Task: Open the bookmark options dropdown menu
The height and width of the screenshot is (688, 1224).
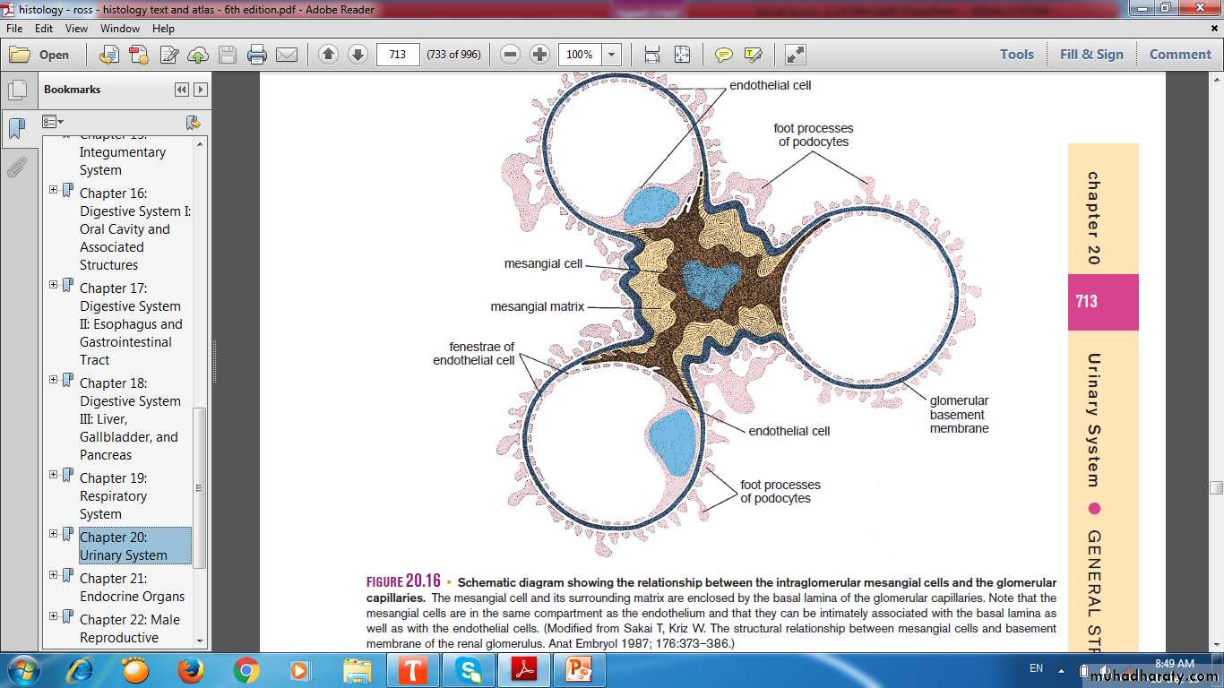Action: [53, 122]
